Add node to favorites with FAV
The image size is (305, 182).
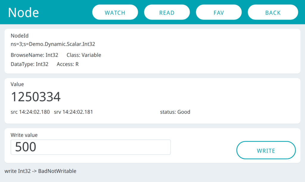coord(219,12)
